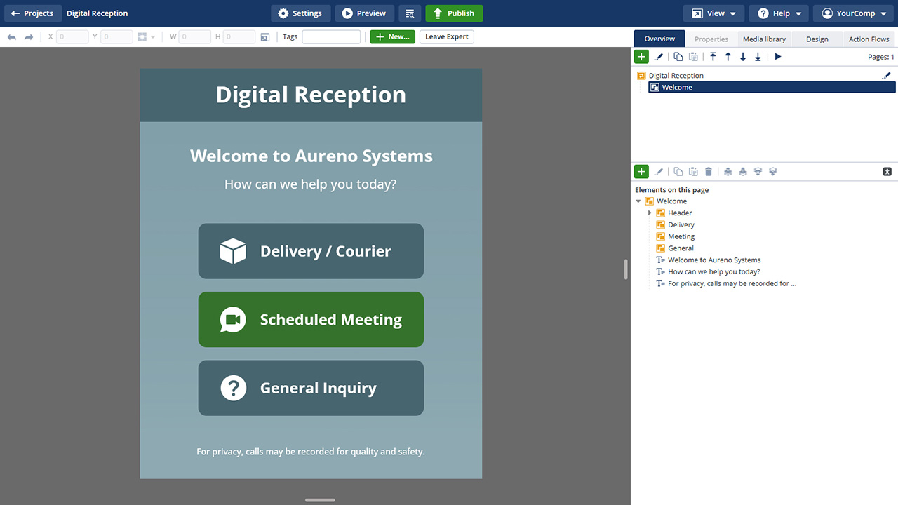Exit editing via Leave Expert

[x=446, y=36]
